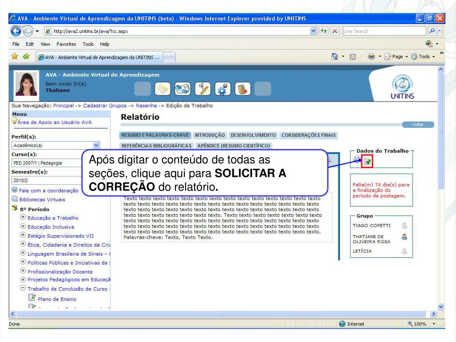The height and width of the screenshot is (342, 456).
Task: Open the File menu
Action: coord(16,44)
